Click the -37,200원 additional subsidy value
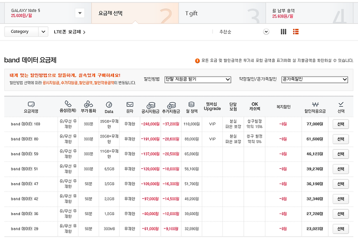Viewport: 358px width, 239px height. pos(171,124)
